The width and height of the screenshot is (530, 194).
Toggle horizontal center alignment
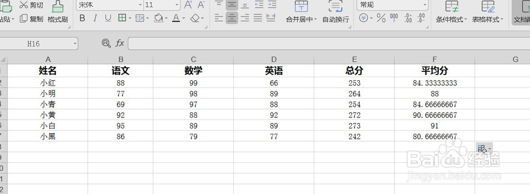pos(232,18)
